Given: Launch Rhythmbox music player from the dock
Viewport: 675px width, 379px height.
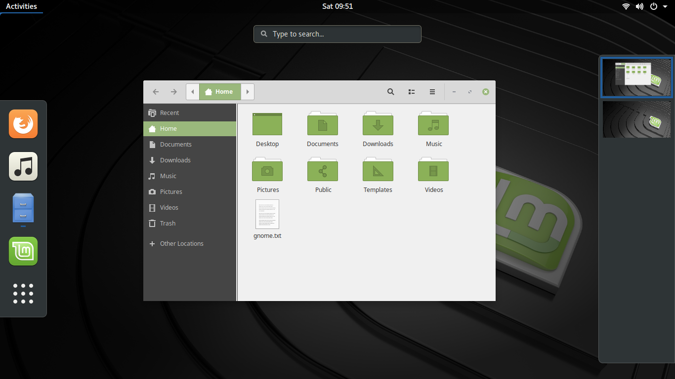Looking at the screenshot, I should (23, 166).
